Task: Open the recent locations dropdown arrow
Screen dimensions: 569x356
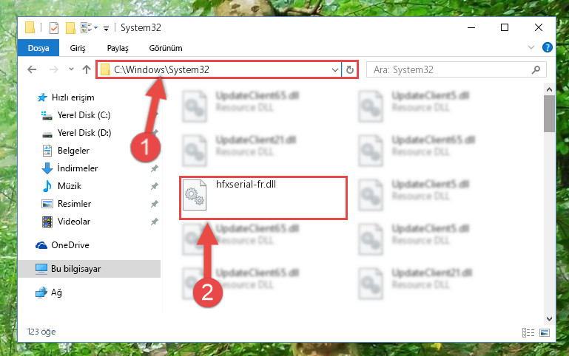Action: (x=71, y=69)
